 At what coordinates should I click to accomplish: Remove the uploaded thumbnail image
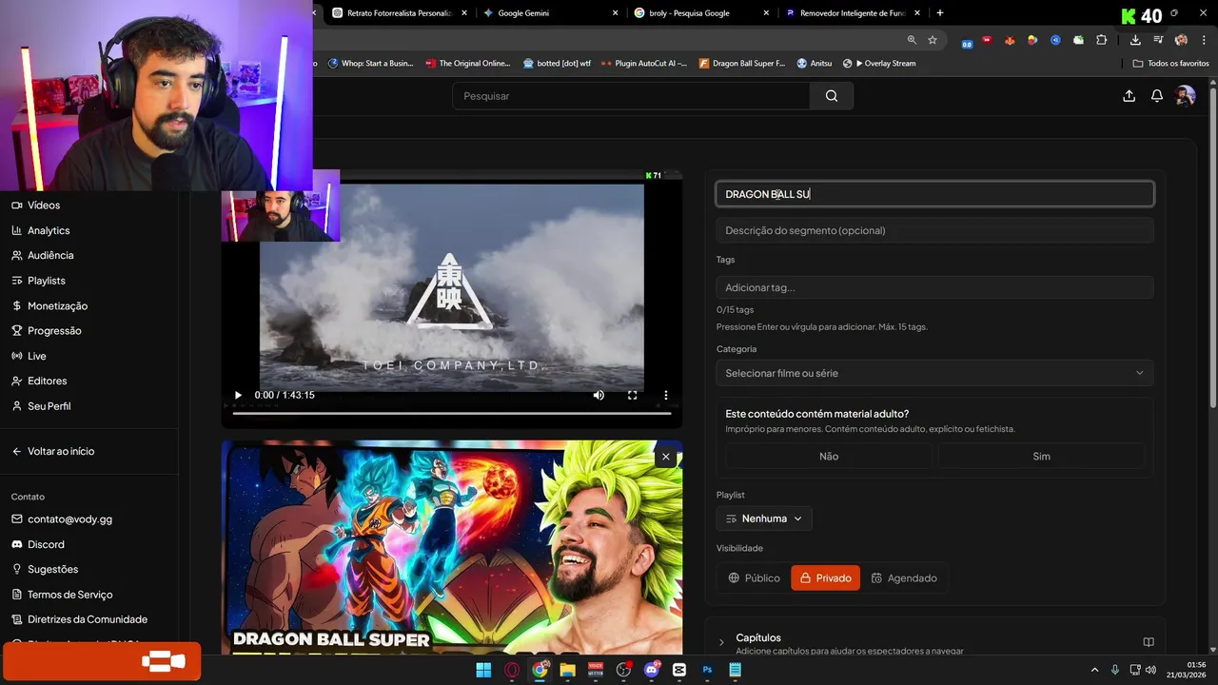(666, 457)
